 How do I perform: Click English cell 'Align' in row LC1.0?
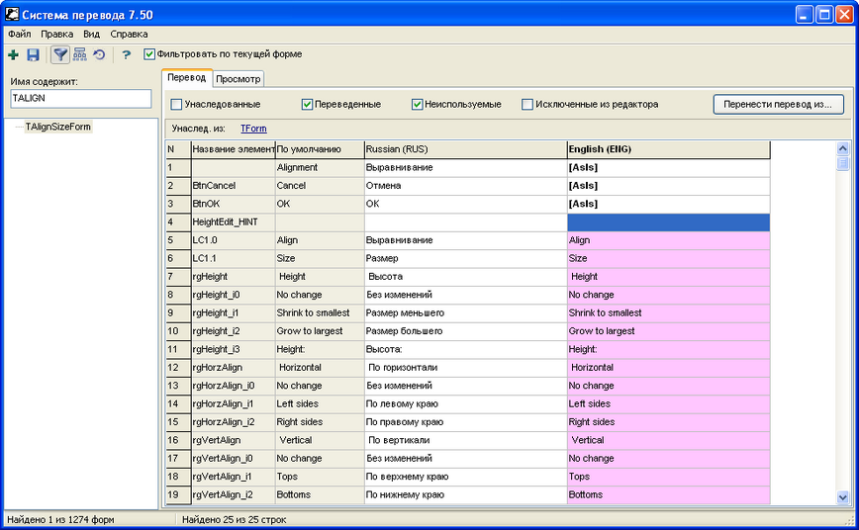click(x=668, y=240)
